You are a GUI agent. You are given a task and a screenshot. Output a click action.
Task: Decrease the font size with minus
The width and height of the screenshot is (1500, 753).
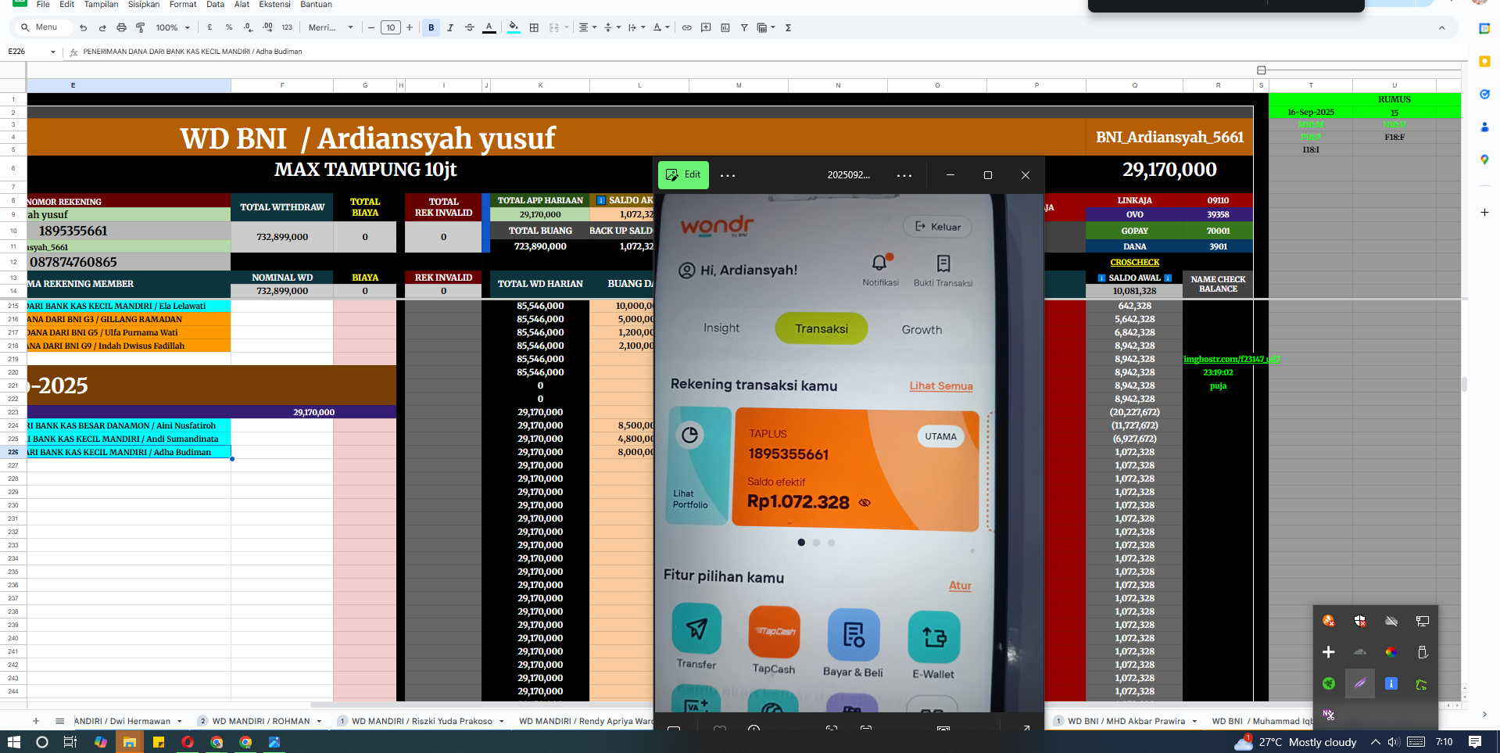371,27
